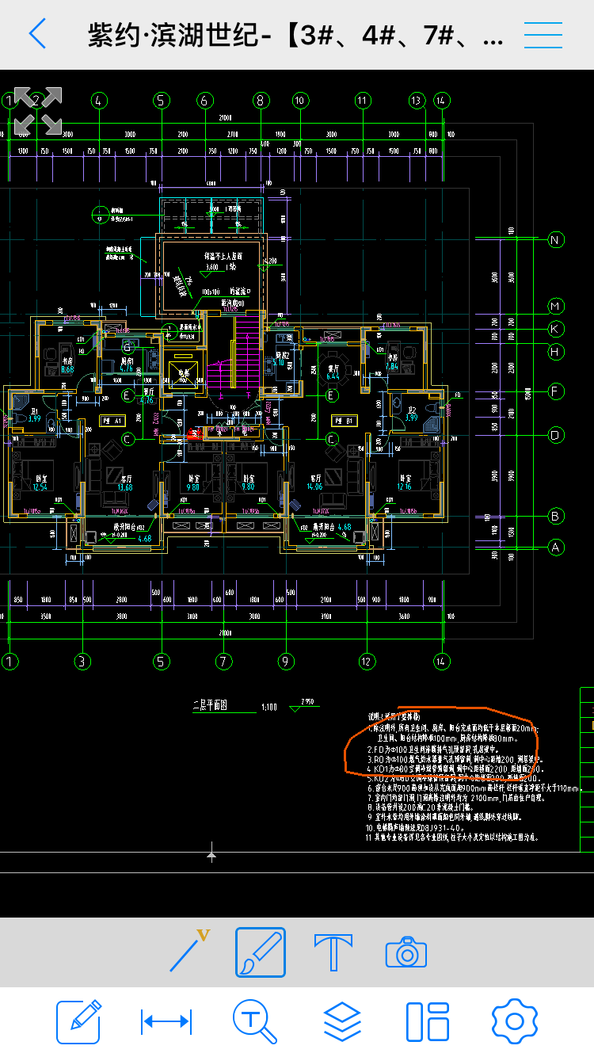Screen dimensions: 594x1057
Task: Tap top axis bubble 13
Action: click(x=417, y=101)
